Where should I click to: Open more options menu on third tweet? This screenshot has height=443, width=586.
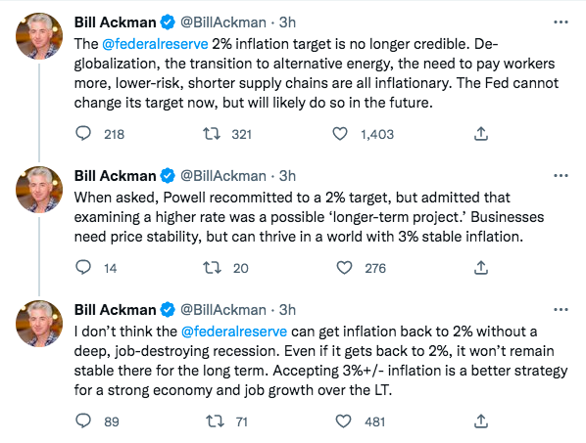coord(561,309)
